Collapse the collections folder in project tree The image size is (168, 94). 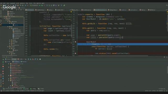[8, 22]
